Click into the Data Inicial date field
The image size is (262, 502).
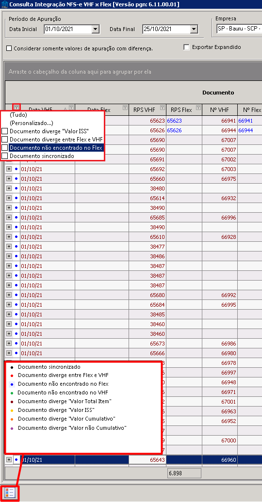click(67, 29)
